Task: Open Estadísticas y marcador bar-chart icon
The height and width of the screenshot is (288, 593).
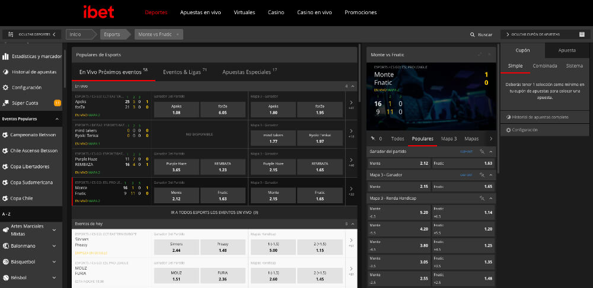Action: [x=5, y=56]
